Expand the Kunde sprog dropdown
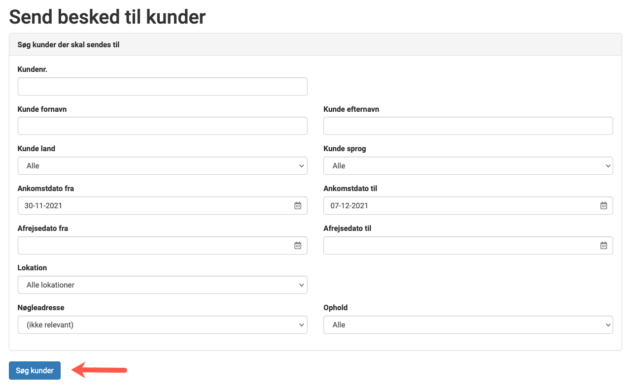Screen dimensions: 626x387 coord(468,166)
